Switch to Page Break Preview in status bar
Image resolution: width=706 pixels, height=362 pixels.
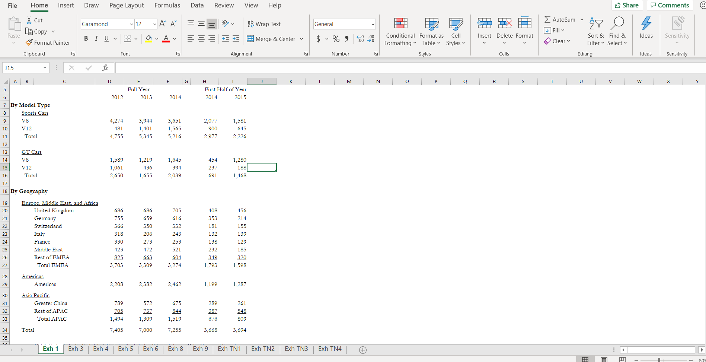(x=622, y=359)
